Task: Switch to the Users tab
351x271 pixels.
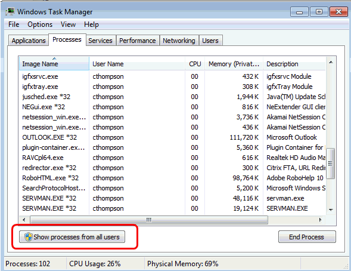Action: [210, 41]
